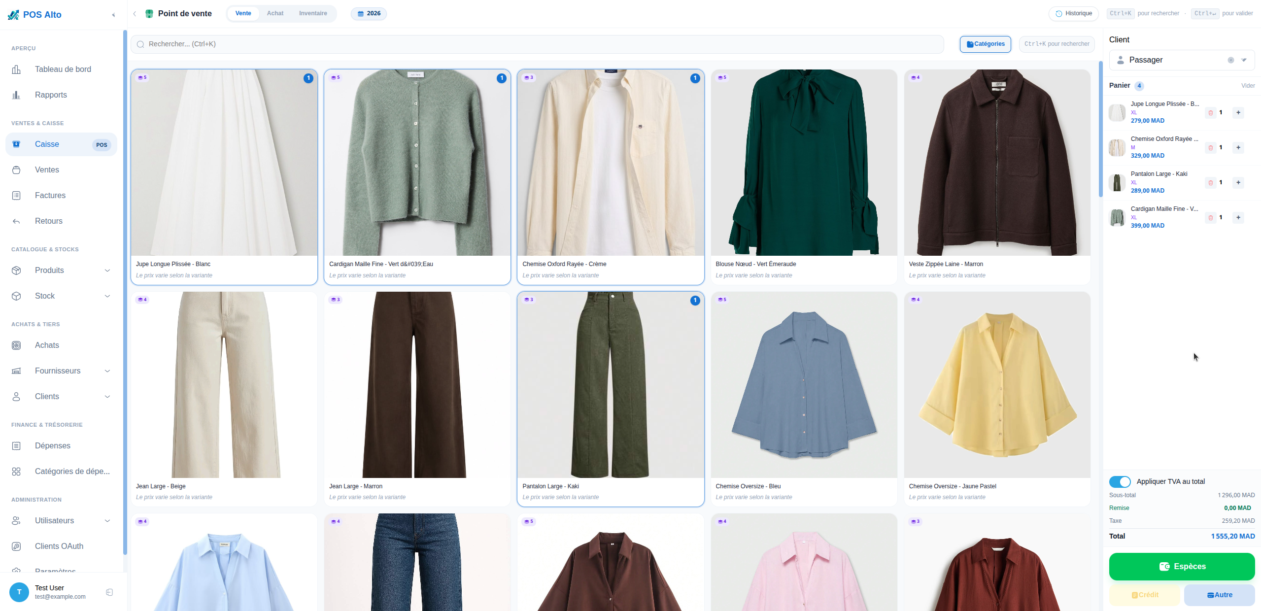Add Blouse Nœud - Vert Émeraude to cart
This screenshot has width=1261, height=611.
[x=804, y=177]
